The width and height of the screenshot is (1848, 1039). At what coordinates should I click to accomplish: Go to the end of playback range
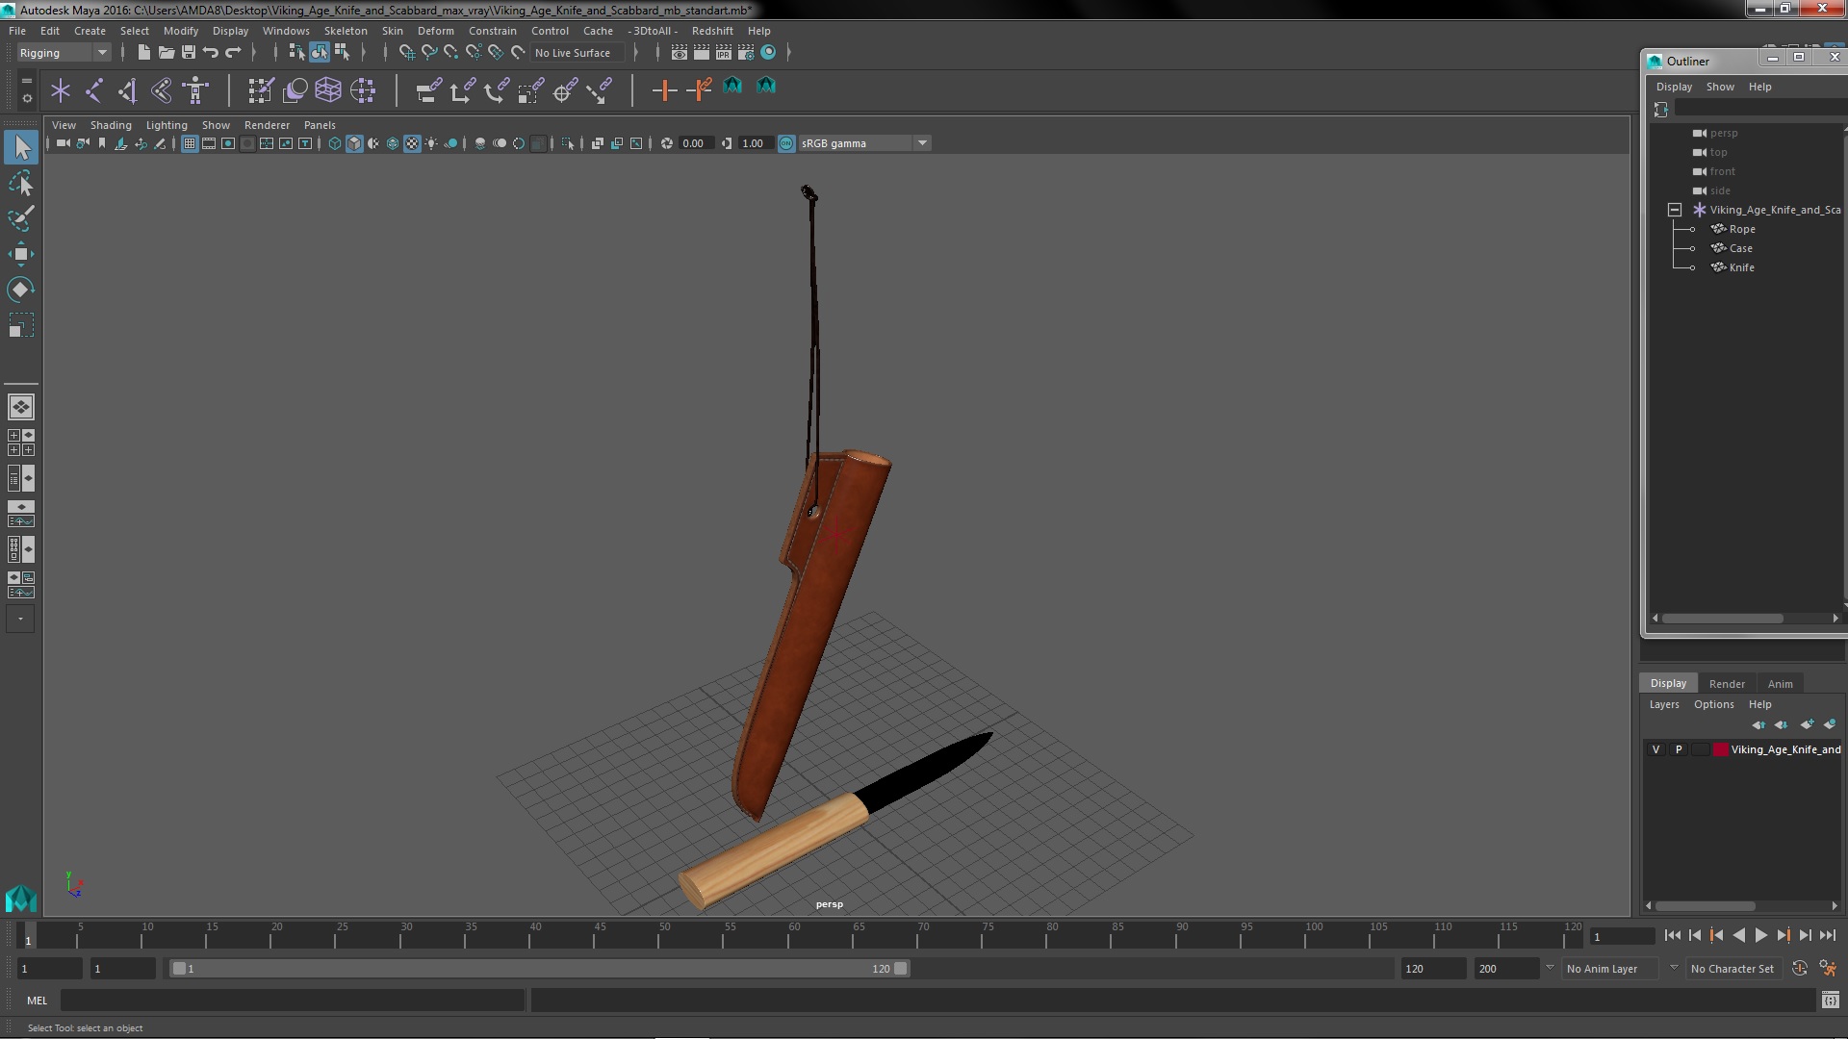tap(1828, 936)
